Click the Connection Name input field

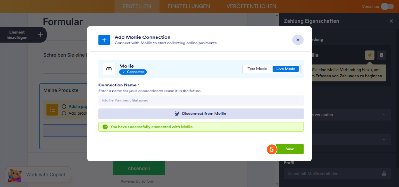point(201,100)
